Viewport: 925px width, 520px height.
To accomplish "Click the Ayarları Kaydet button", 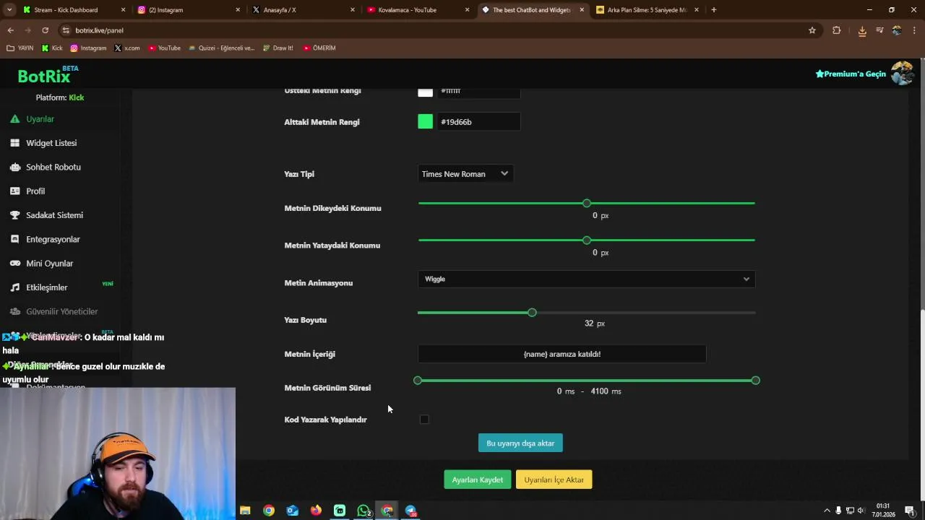I will 478,480.
